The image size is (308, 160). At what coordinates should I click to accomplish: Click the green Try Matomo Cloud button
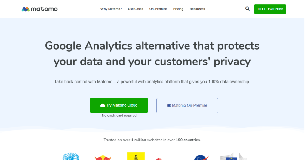(119, 105)
